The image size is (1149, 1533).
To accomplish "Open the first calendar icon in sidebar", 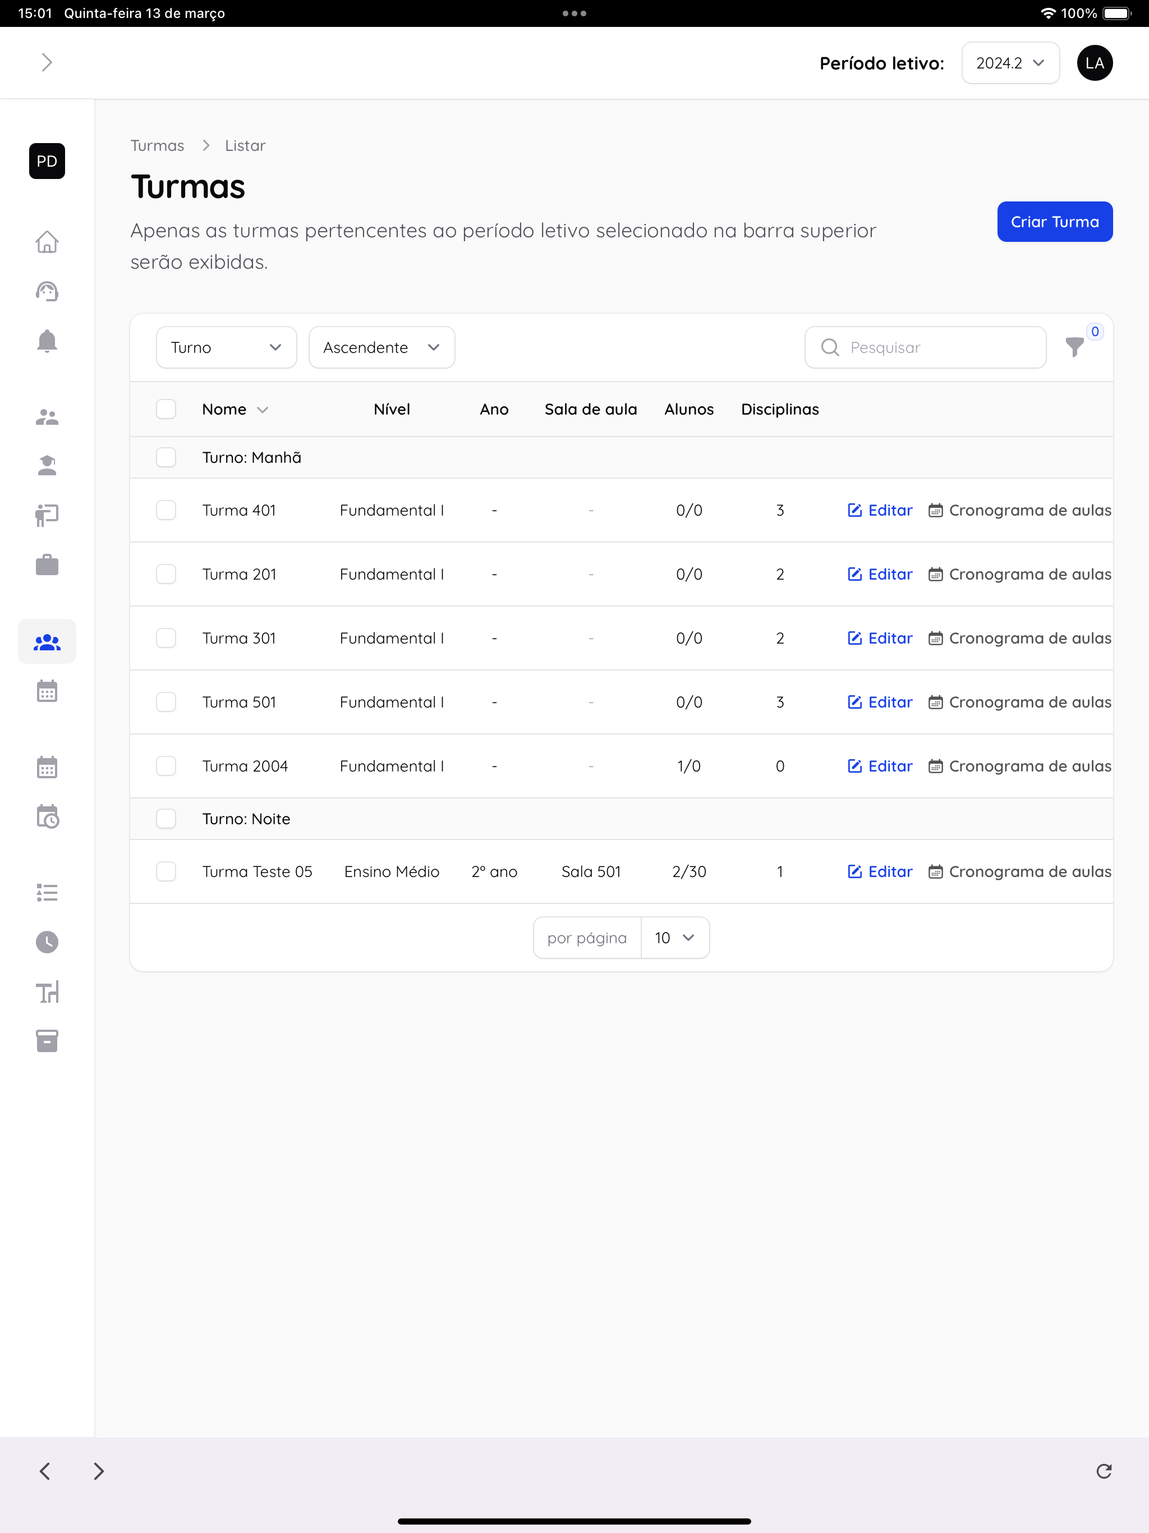I will (x=47, y=691).
